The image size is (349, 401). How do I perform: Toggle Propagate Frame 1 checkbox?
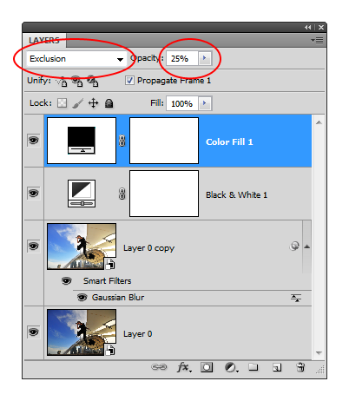pos(129,80)
